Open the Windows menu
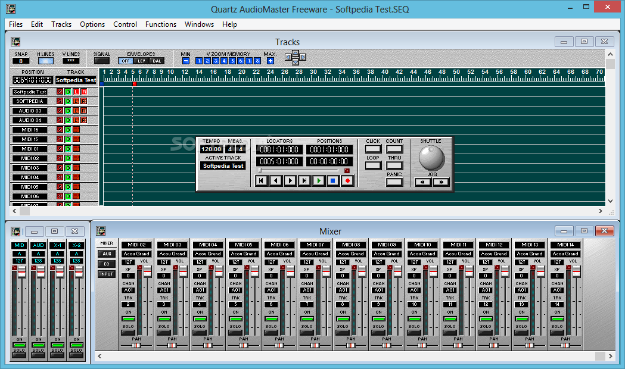Image resolution: width=625 pixels, height=369 pixels. 200,24
